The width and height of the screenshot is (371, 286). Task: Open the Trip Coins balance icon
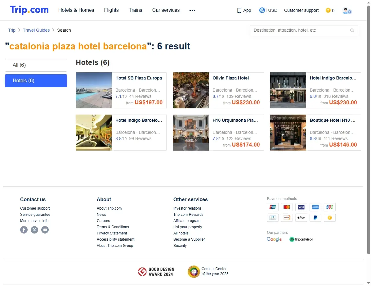point(328,10)
